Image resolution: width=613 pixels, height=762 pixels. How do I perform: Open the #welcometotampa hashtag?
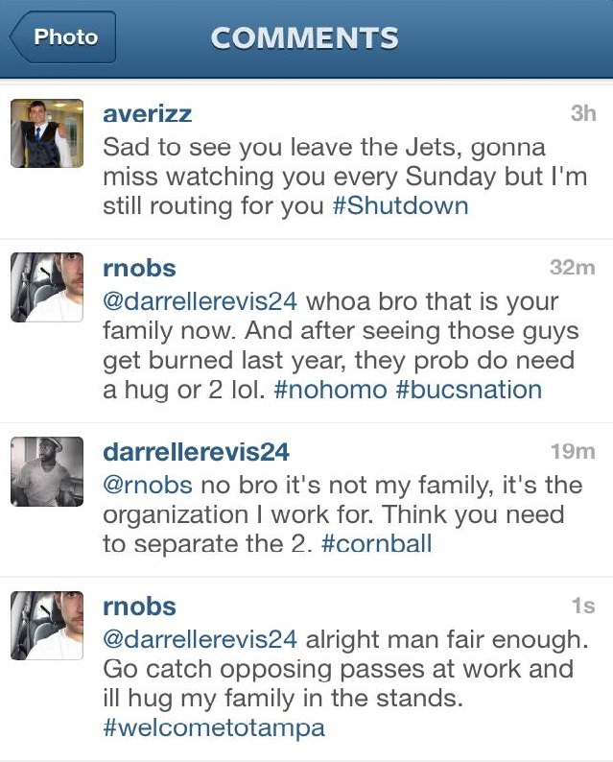click(214, 727)
